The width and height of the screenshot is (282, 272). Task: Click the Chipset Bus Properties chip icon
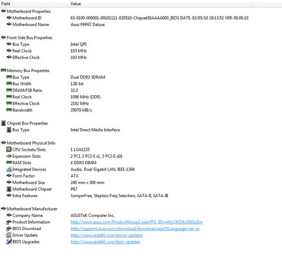4,123
